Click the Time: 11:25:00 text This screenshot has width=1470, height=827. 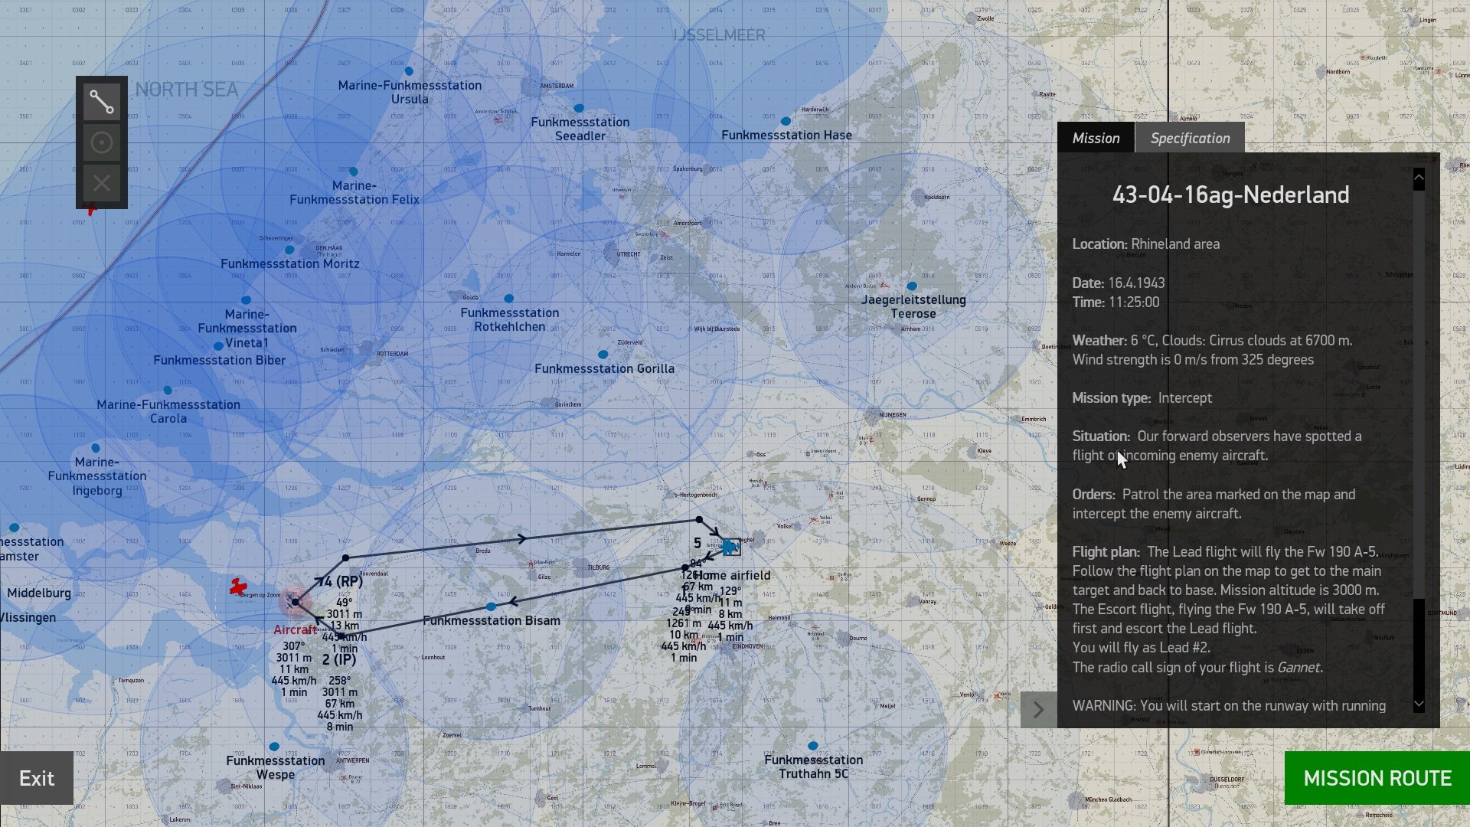point(1116,302)
